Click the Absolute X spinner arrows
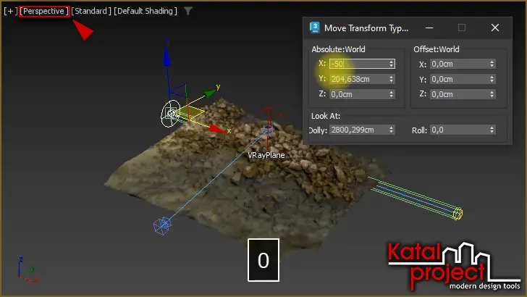Viewport: 527px width, 297px height. click(x=391, y=64)
